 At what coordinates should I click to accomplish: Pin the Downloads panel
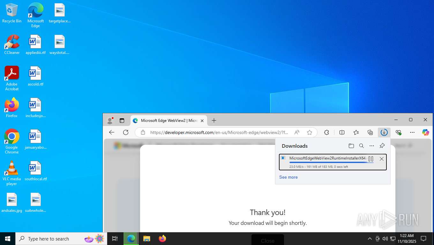tap(382, 146)
